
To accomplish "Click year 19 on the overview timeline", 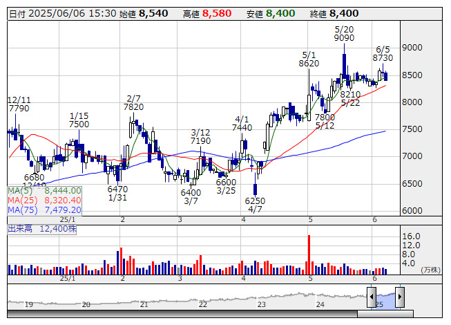I will coord(29,304).
